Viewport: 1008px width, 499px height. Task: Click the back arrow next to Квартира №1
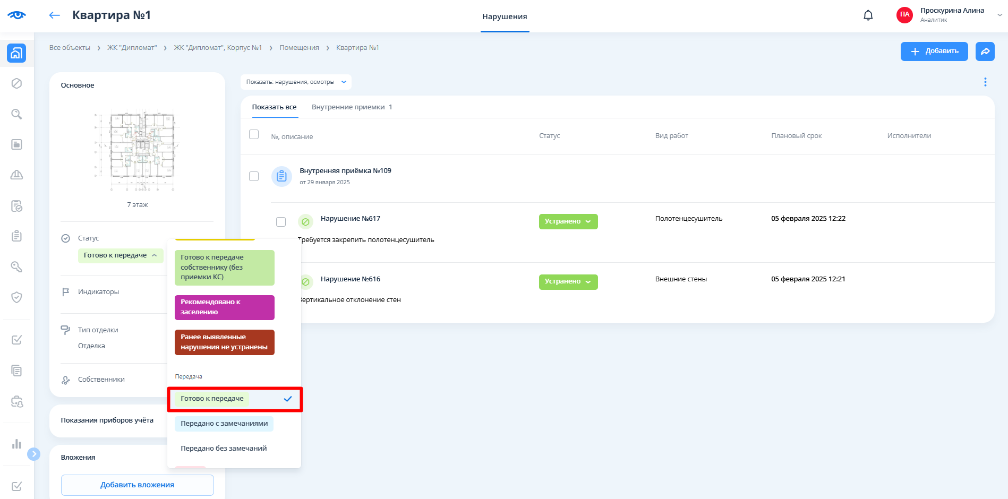click(54, 15)
